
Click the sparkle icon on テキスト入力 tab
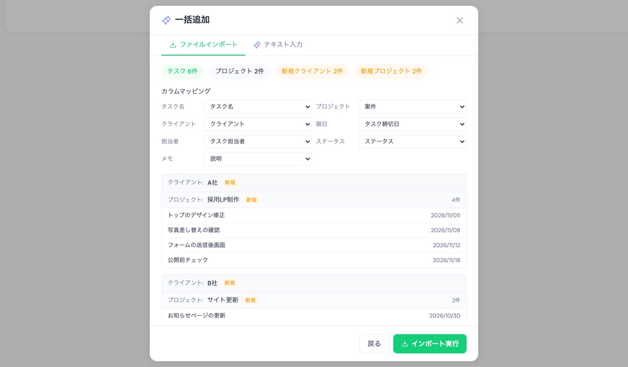click(257, 45)
